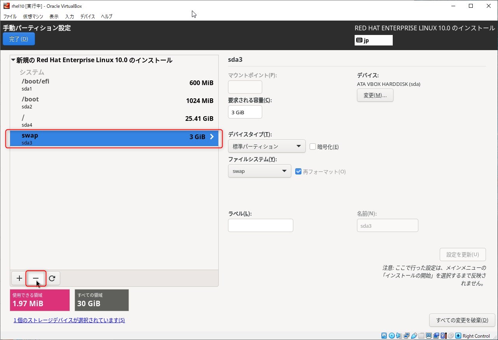Open the ファイルシステム swap dropdown

[259, 171]
